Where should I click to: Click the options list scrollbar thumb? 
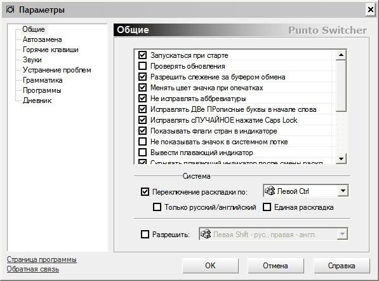(341, 86)
